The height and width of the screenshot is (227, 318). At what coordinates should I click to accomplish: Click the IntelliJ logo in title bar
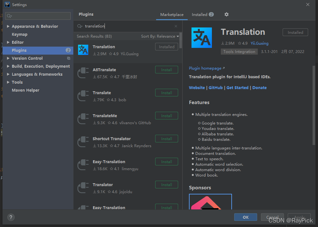pyautogui.click(x=7, y=4)
